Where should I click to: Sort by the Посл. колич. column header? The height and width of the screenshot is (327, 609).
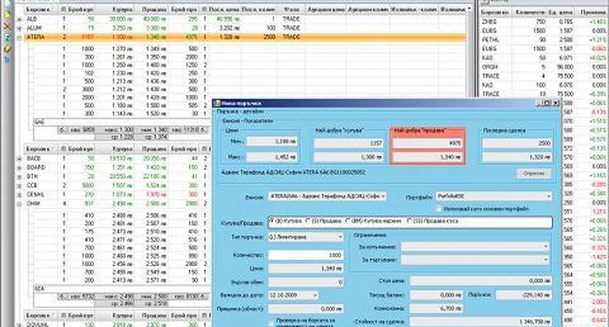tap(258, 9)
